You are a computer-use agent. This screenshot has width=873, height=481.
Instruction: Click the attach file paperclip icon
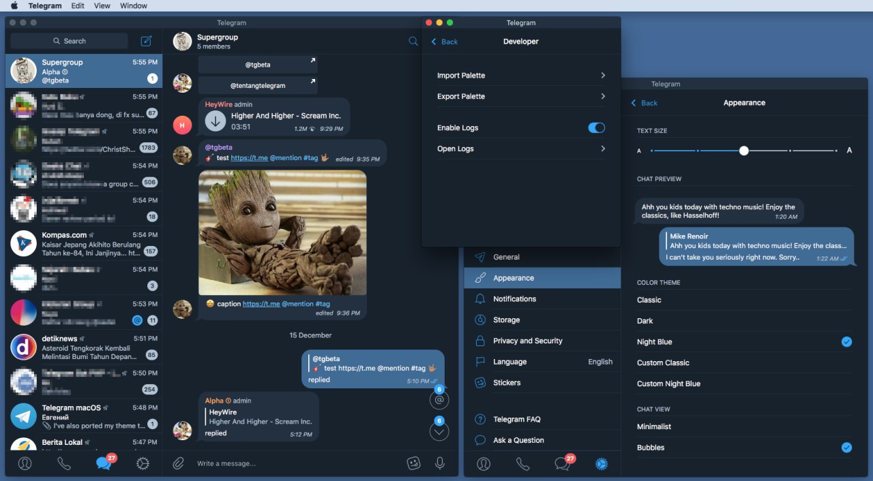pyautogui.click(x=178, y=463)
